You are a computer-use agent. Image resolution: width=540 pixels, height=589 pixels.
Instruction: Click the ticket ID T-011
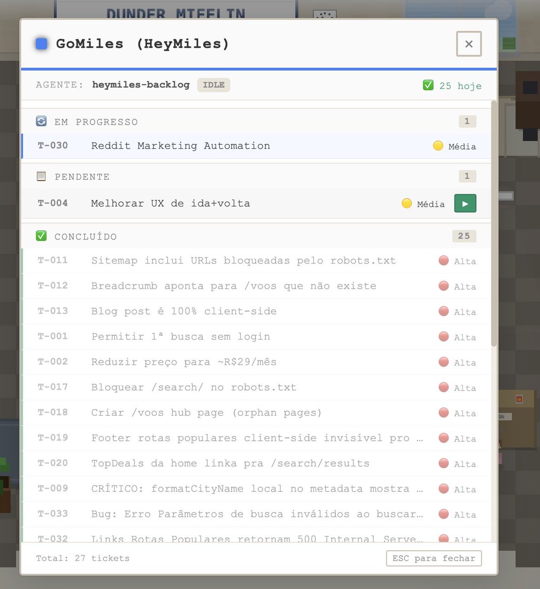[53, 260]
